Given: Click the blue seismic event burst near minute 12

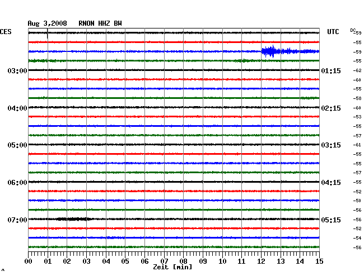Looking at the screenshot, I should [272, 51].
